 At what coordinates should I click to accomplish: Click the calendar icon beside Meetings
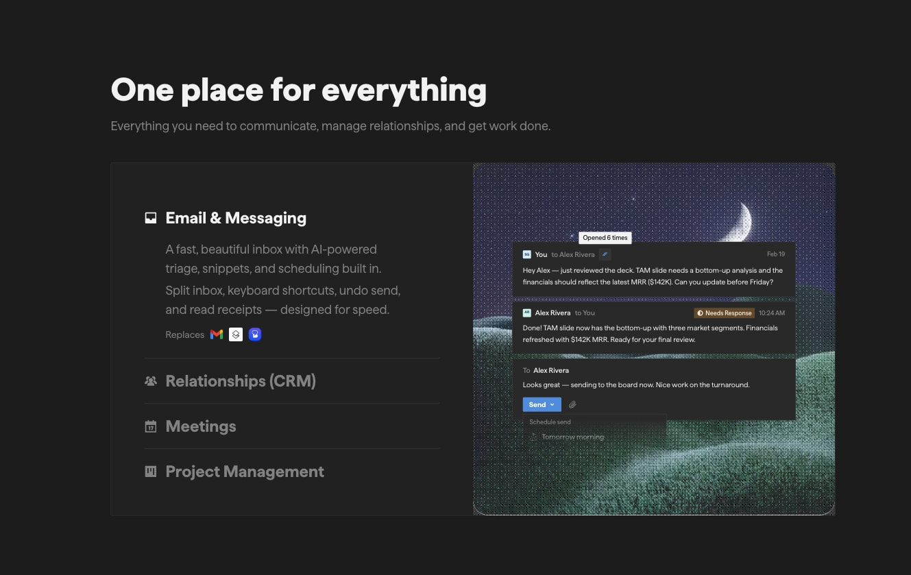click(x=151, y=426)
